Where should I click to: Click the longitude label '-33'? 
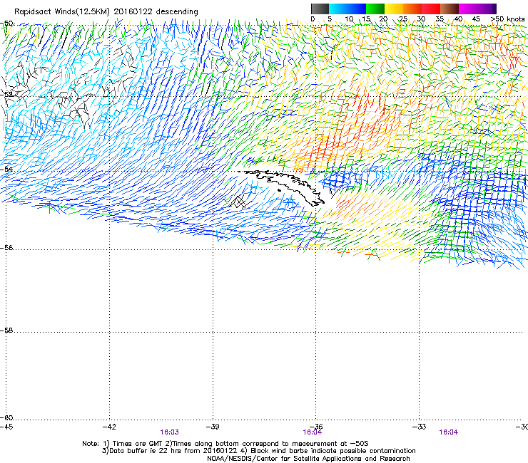(420, 427)
